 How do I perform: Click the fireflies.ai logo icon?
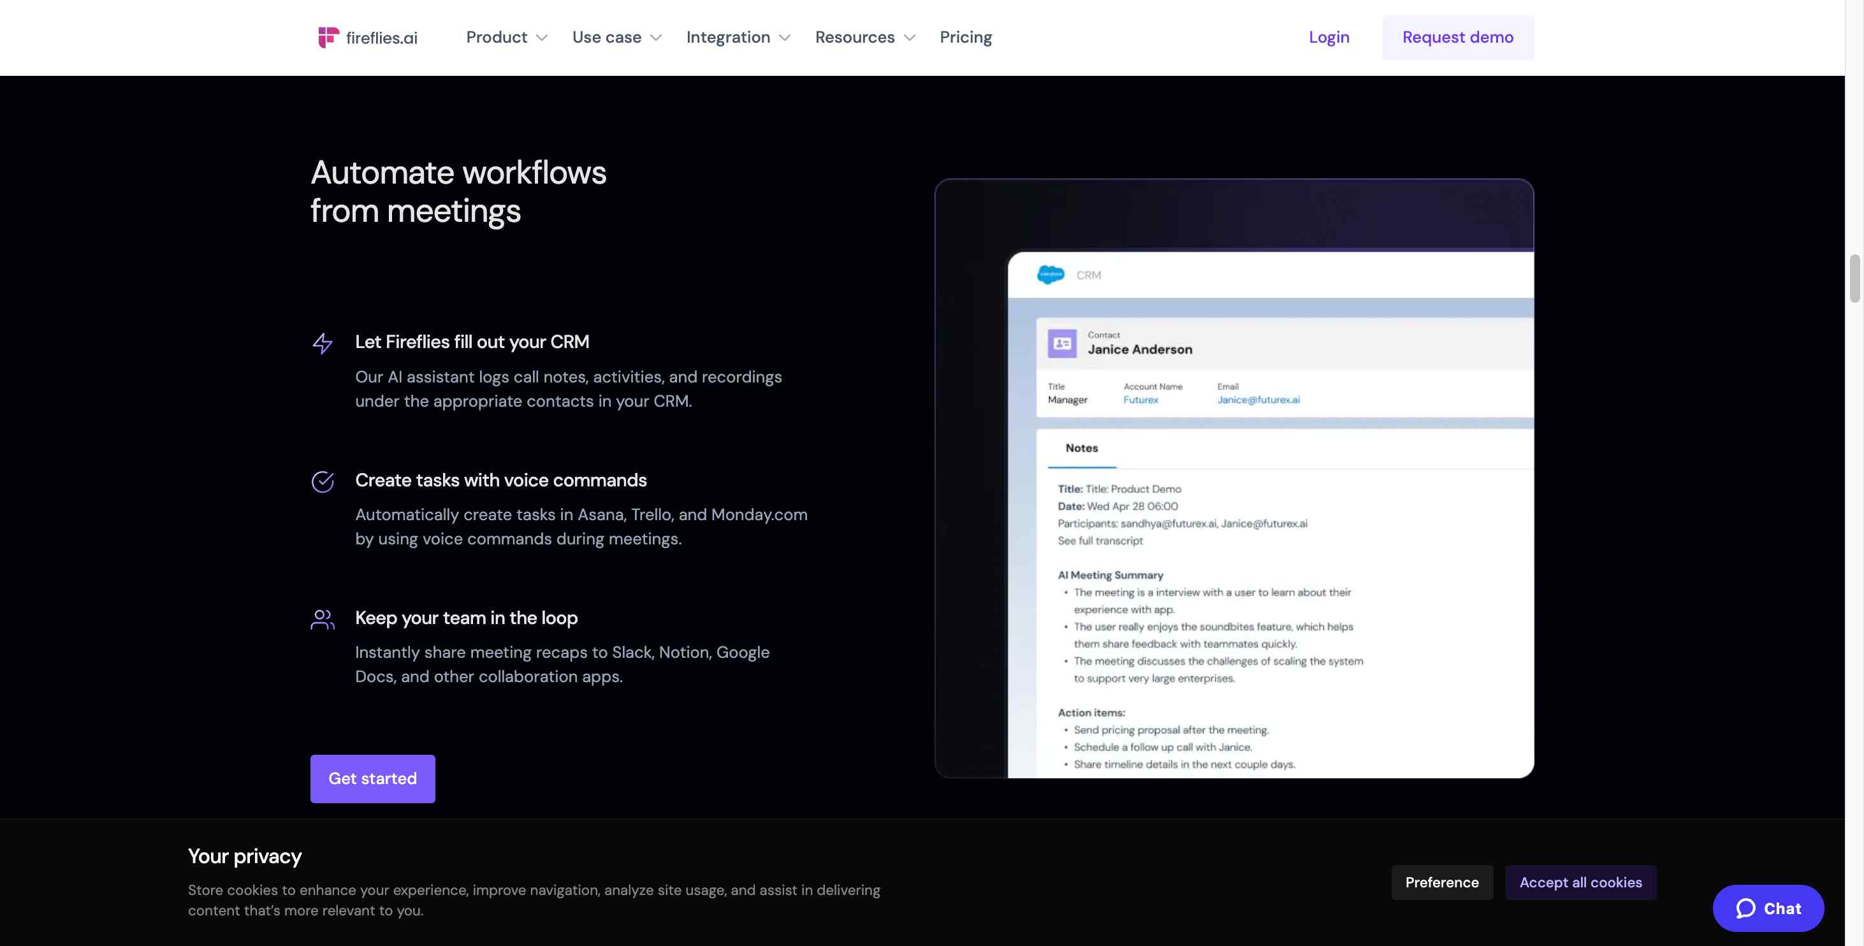coord(328,37)
